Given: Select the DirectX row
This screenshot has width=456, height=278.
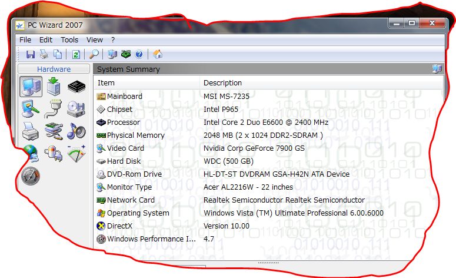Looking at the screenshot, I should tap(269, 226).
